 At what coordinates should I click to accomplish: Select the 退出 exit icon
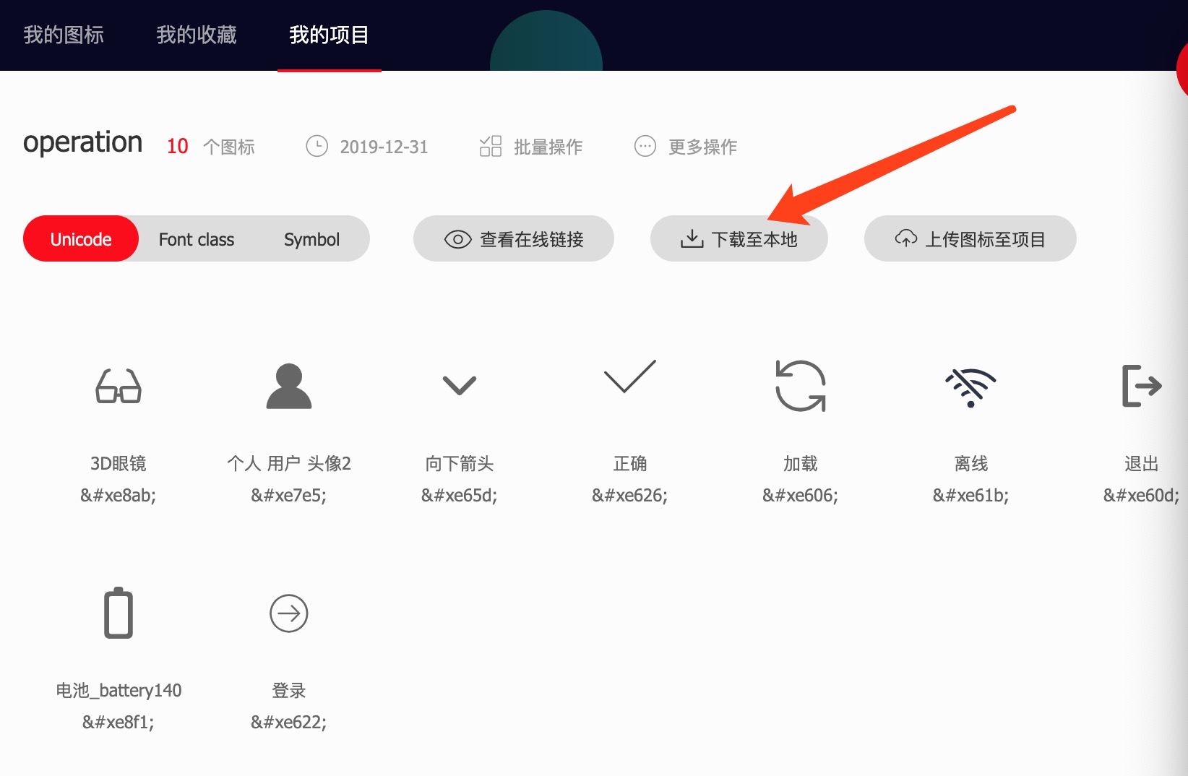[1142, 387]
